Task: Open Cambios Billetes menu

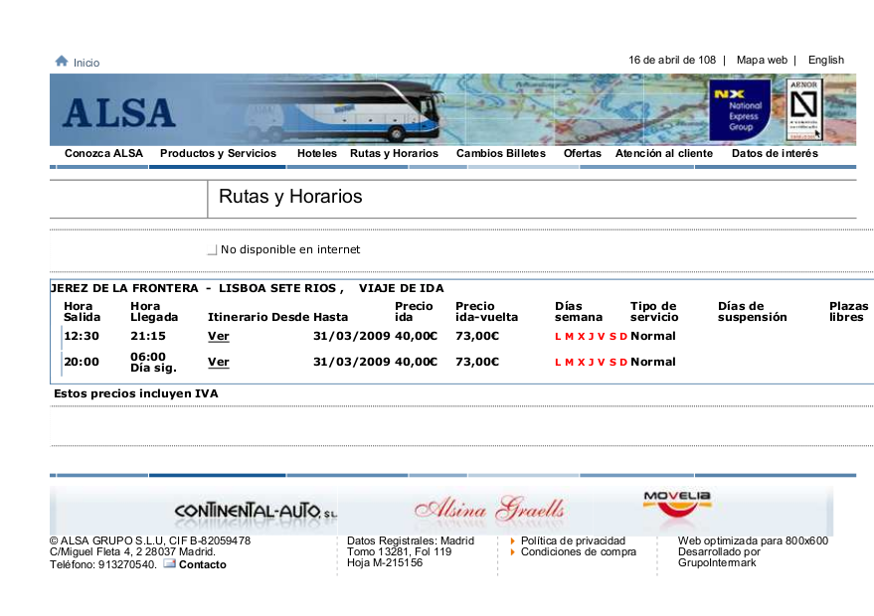Action: [x=500, y=154]
